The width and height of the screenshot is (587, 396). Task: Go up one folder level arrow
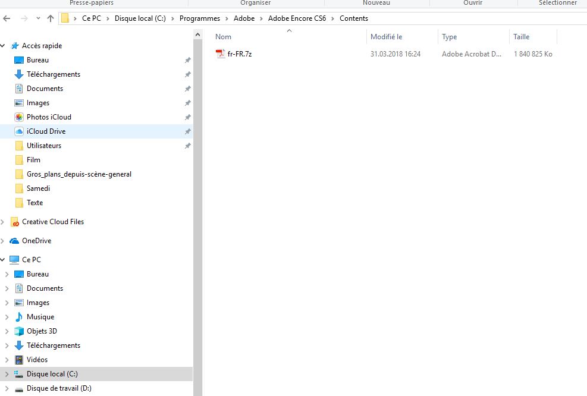click(x=51, y=18)
